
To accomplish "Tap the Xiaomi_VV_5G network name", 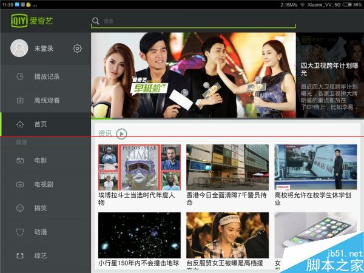I will point(324,5).
